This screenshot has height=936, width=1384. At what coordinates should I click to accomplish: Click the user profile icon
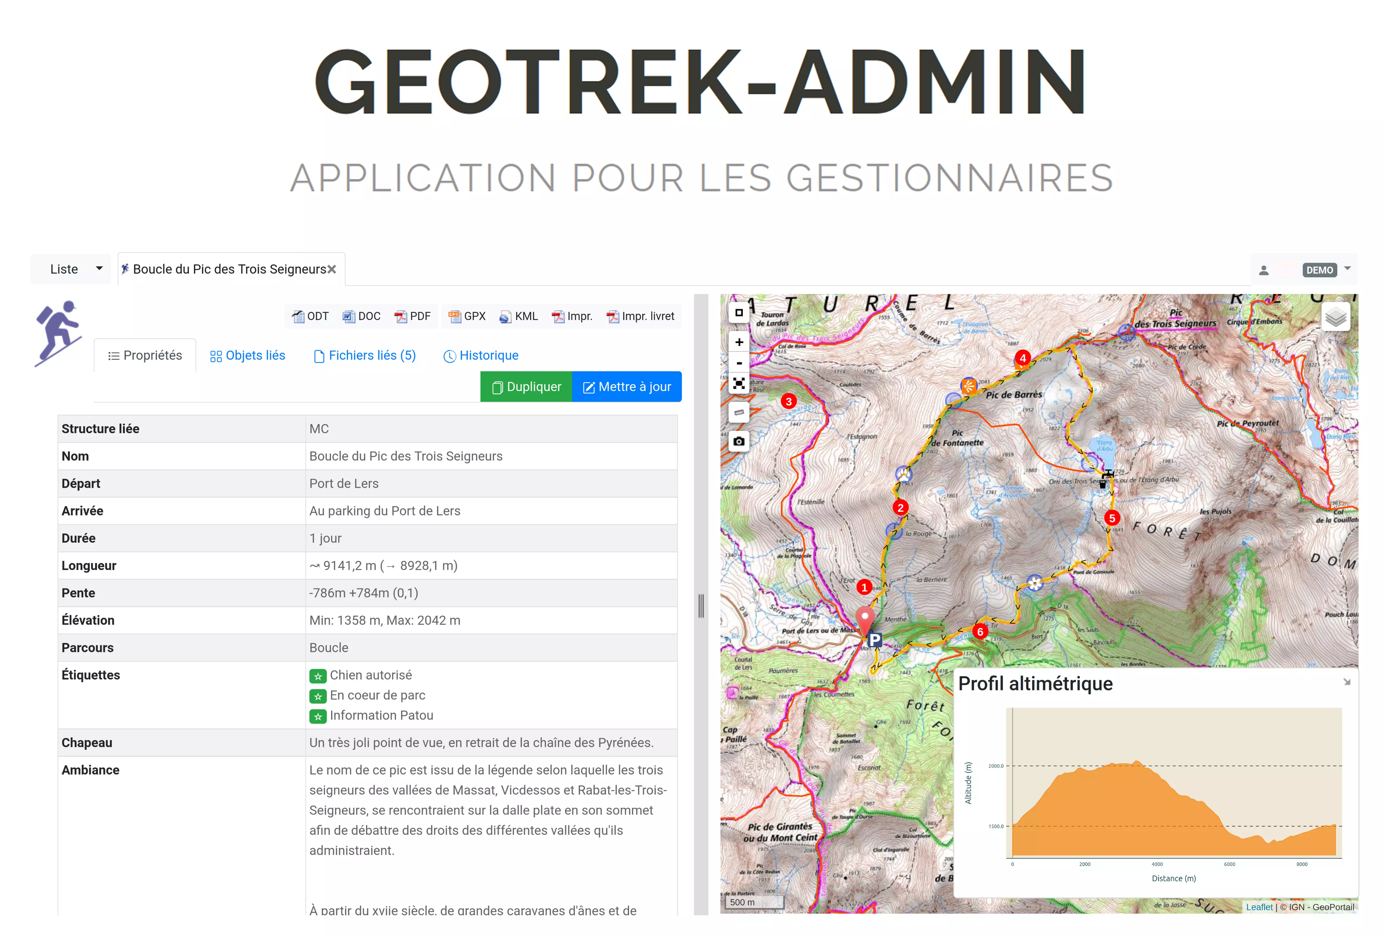(x=1263, y=270)
